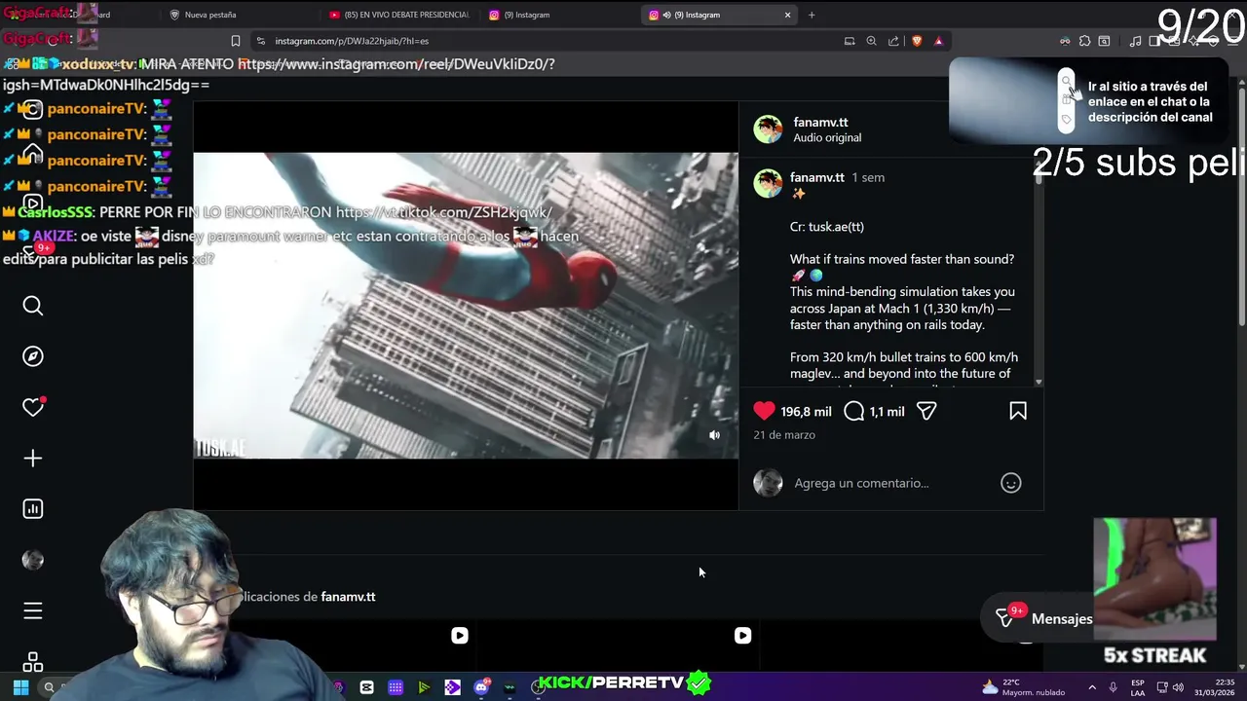Open the emoji picker in comment box
This screenshot has height=701, width=1247.
coord(1011,483)
